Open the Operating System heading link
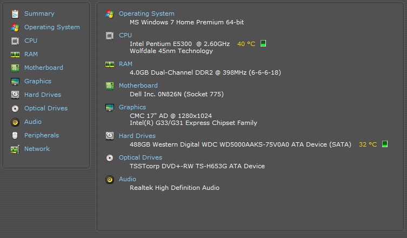 [146, 14]
